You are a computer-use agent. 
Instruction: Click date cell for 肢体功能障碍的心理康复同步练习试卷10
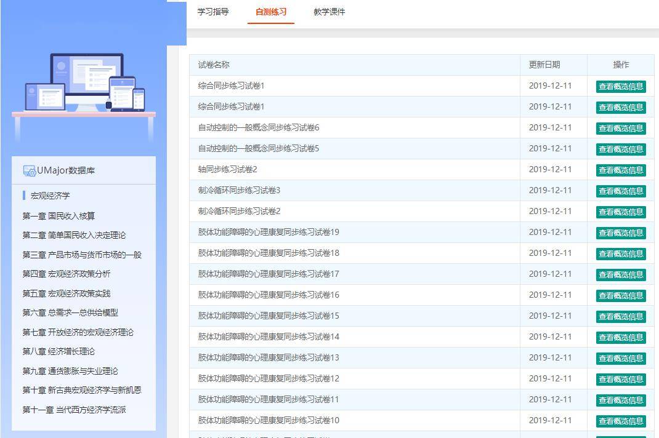(x=554, y=420)
